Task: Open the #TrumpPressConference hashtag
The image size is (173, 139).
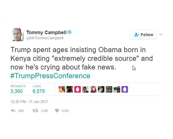Action: click(x=50, y=76)
